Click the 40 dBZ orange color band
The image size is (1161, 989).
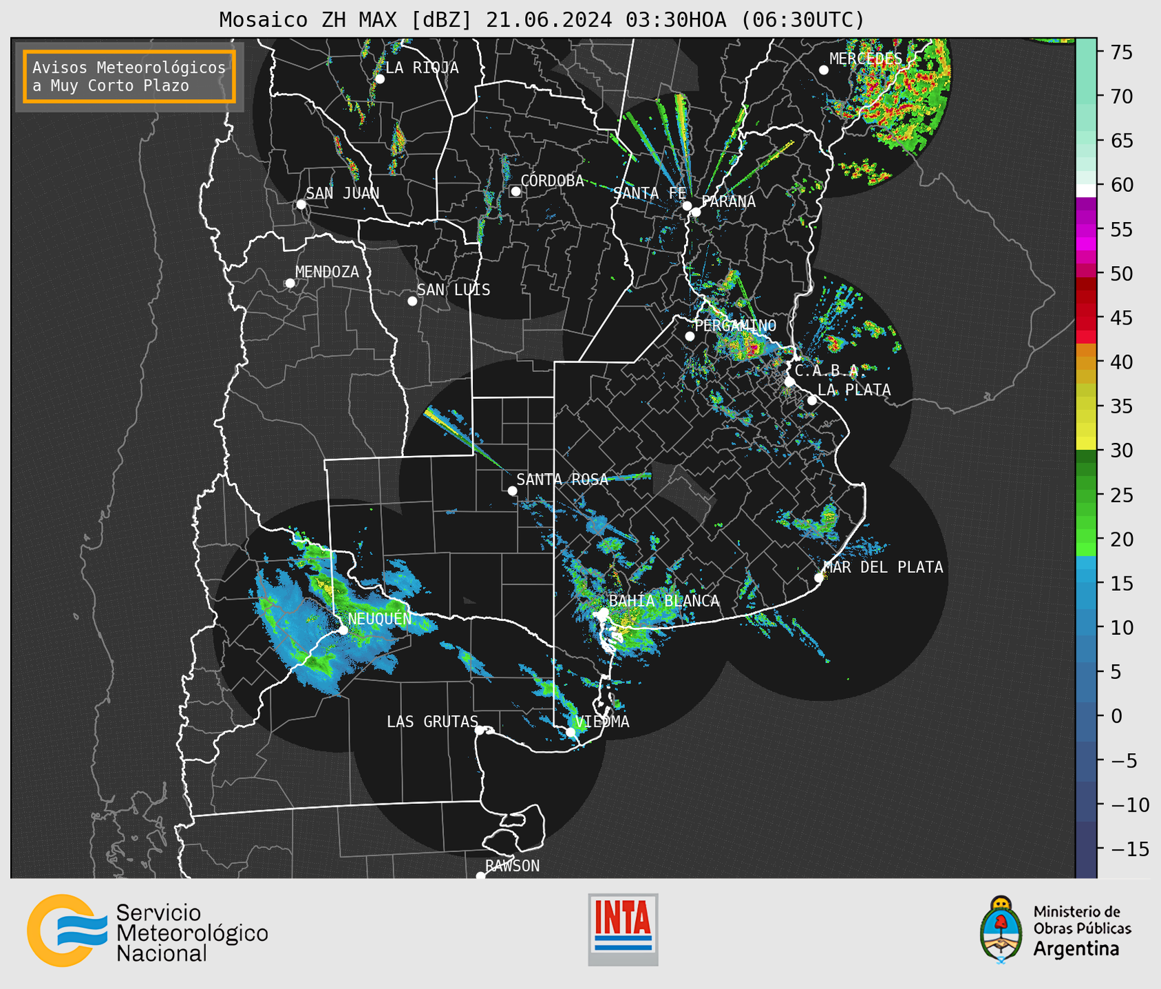click(1086, 362)
